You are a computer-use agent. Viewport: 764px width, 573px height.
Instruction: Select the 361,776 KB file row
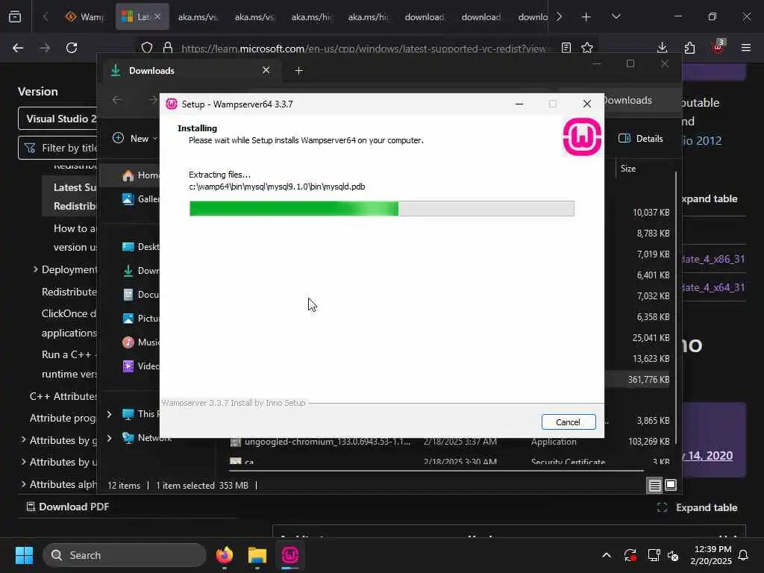(x=639, y=380)
